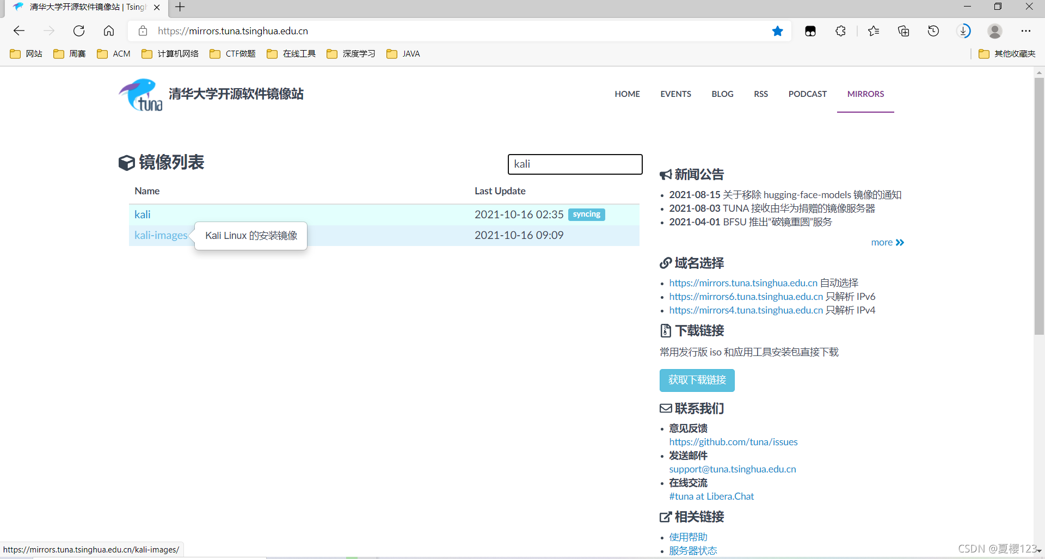Screen dimensions: 1045x559
Task: Click the syncing status badge
Action: 586,214
